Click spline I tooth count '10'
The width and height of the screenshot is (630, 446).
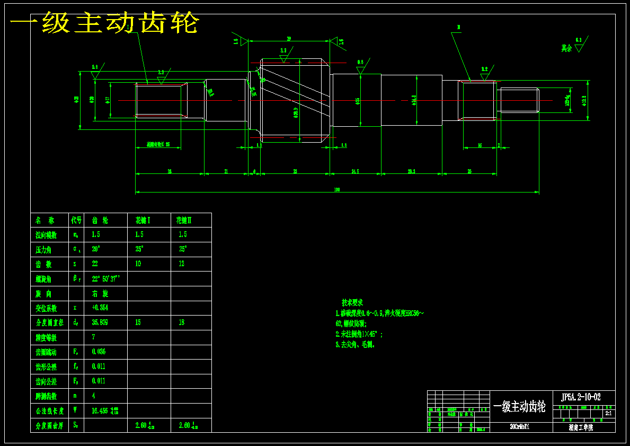[x=138, y=264]
